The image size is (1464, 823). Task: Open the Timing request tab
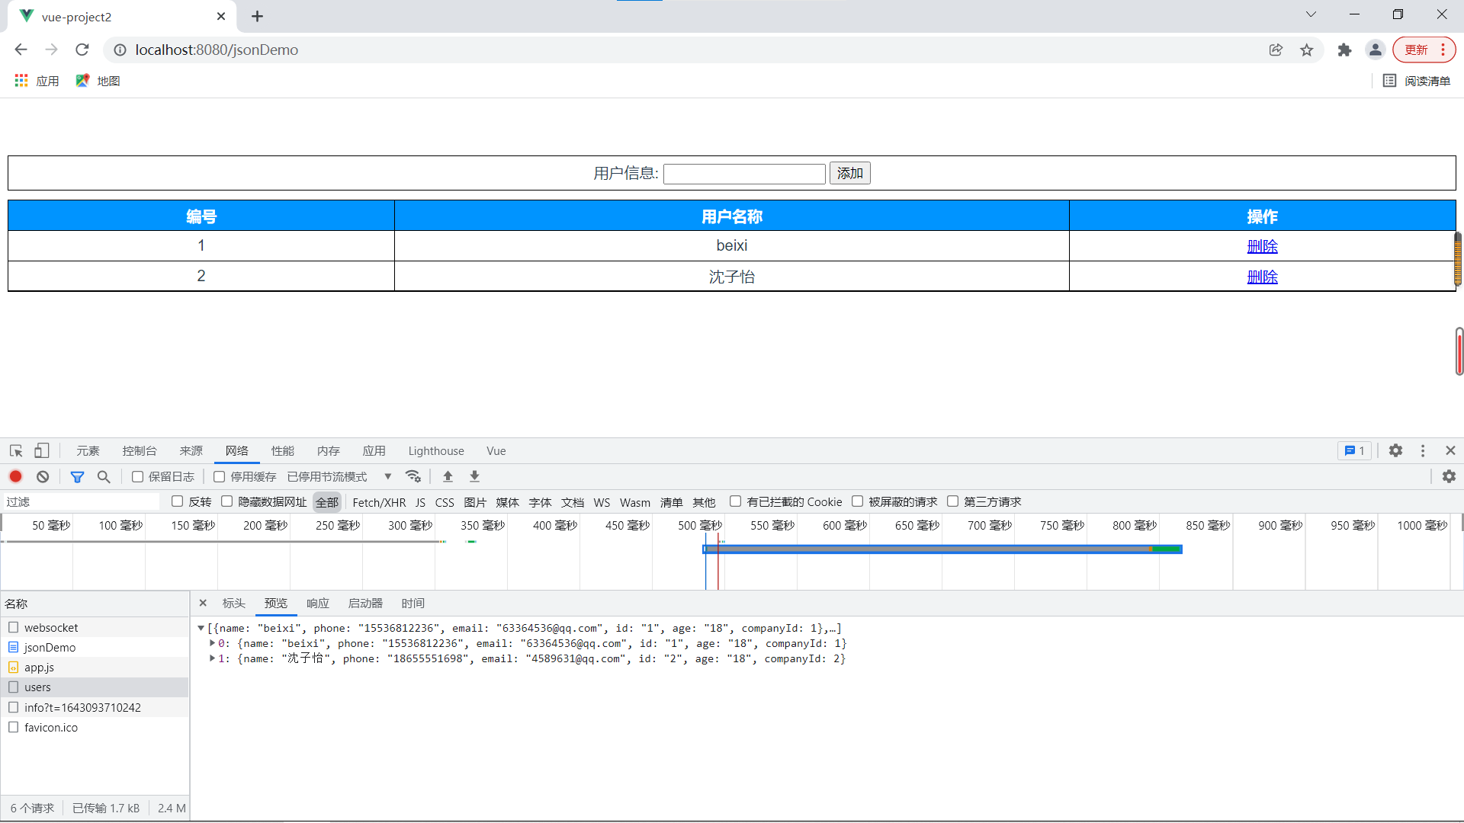coord(413,603)
